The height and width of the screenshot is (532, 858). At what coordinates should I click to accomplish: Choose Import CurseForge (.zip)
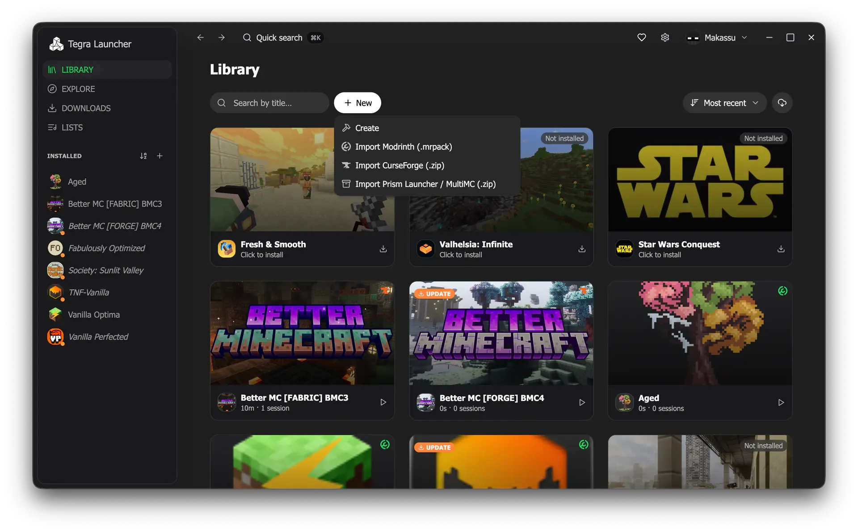point(427,165)
